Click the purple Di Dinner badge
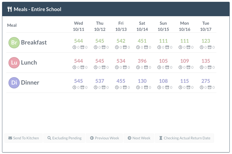Screen dimensions: 232x154 coord(14,83)
